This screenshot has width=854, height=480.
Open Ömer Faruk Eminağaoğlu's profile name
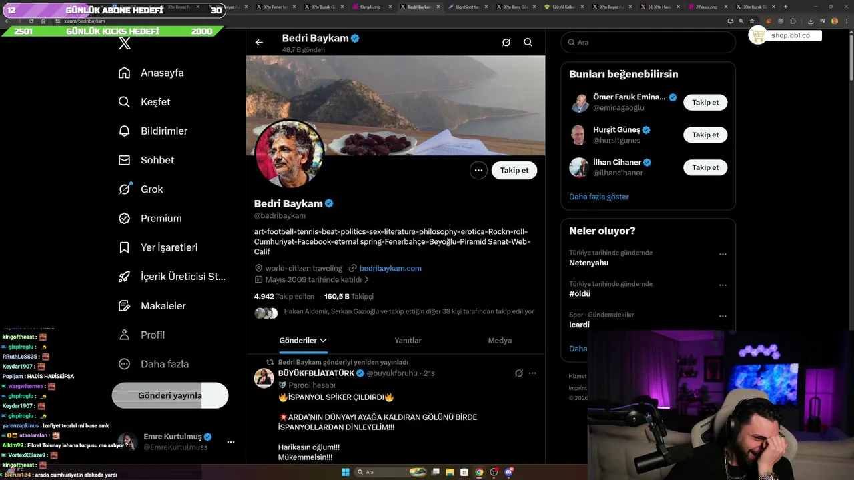click(x=629, y=97)
